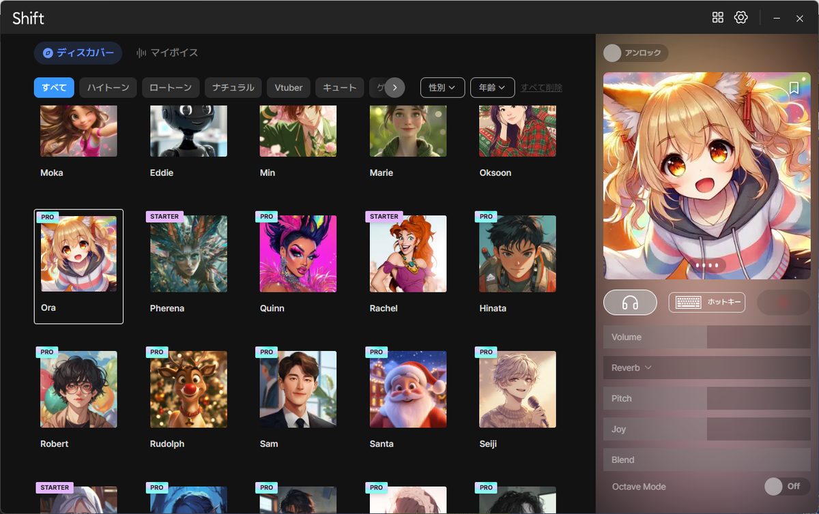This screenshot has width=819, height=514.
Task: Adjust the Pitch slider
Action: [x=707, y=398]
